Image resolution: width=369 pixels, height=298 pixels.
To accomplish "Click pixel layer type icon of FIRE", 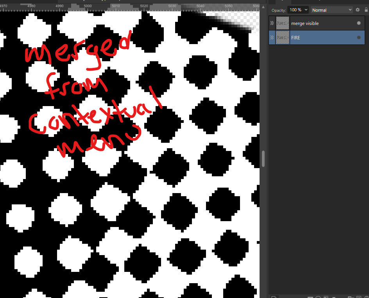I will click(272, 37).
